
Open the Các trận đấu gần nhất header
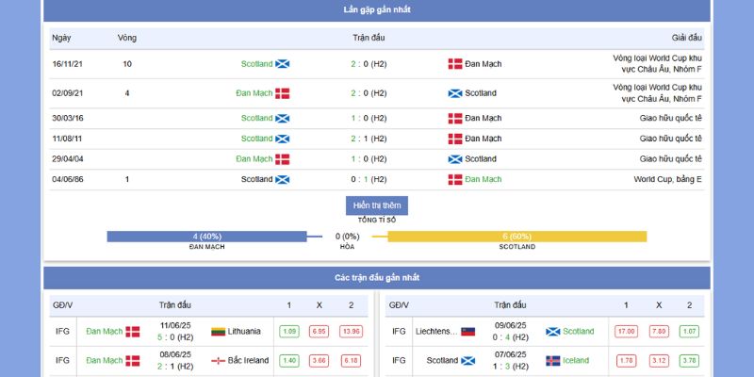click(x=377, y=278)
